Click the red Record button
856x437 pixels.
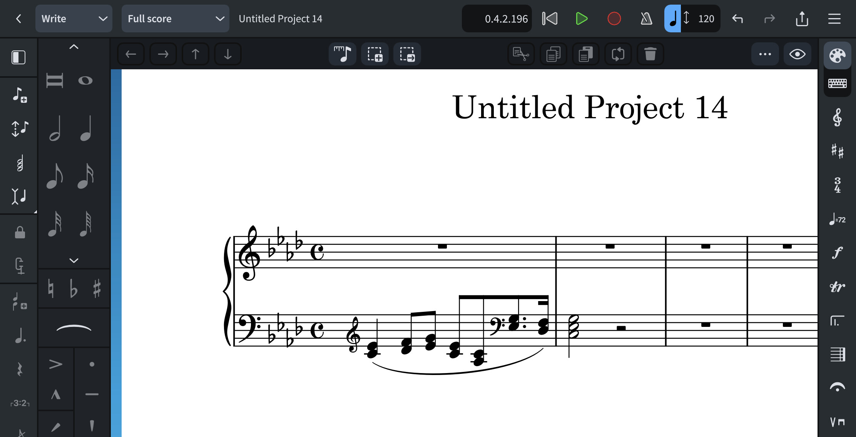614,18
